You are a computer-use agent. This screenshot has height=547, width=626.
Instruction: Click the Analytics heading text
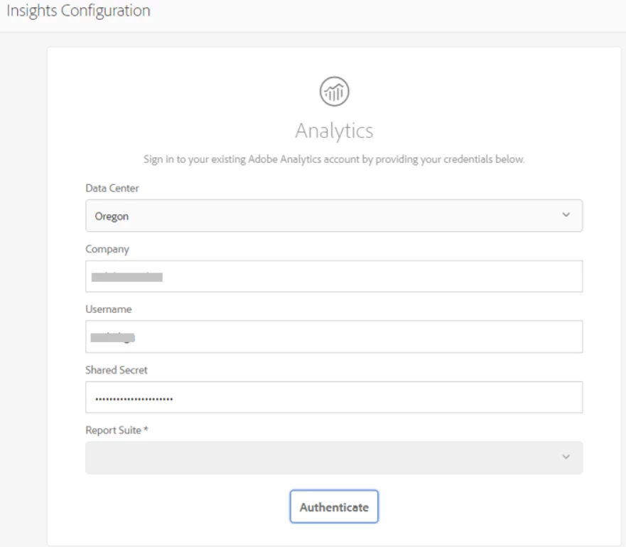click(334, 131)
